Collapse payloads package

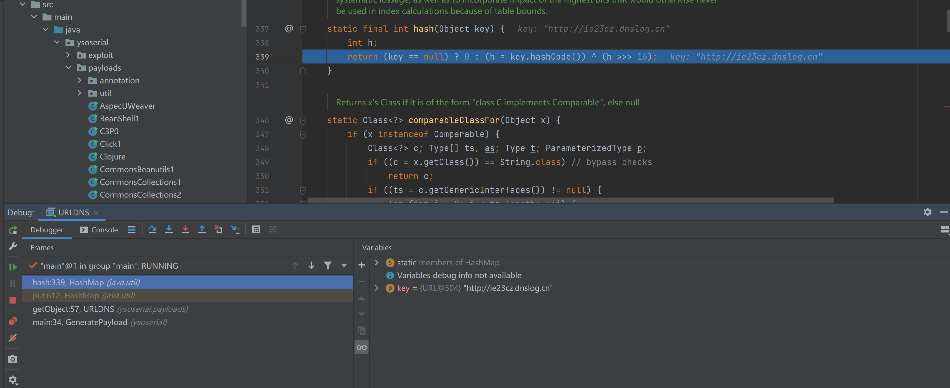point(68,68)
